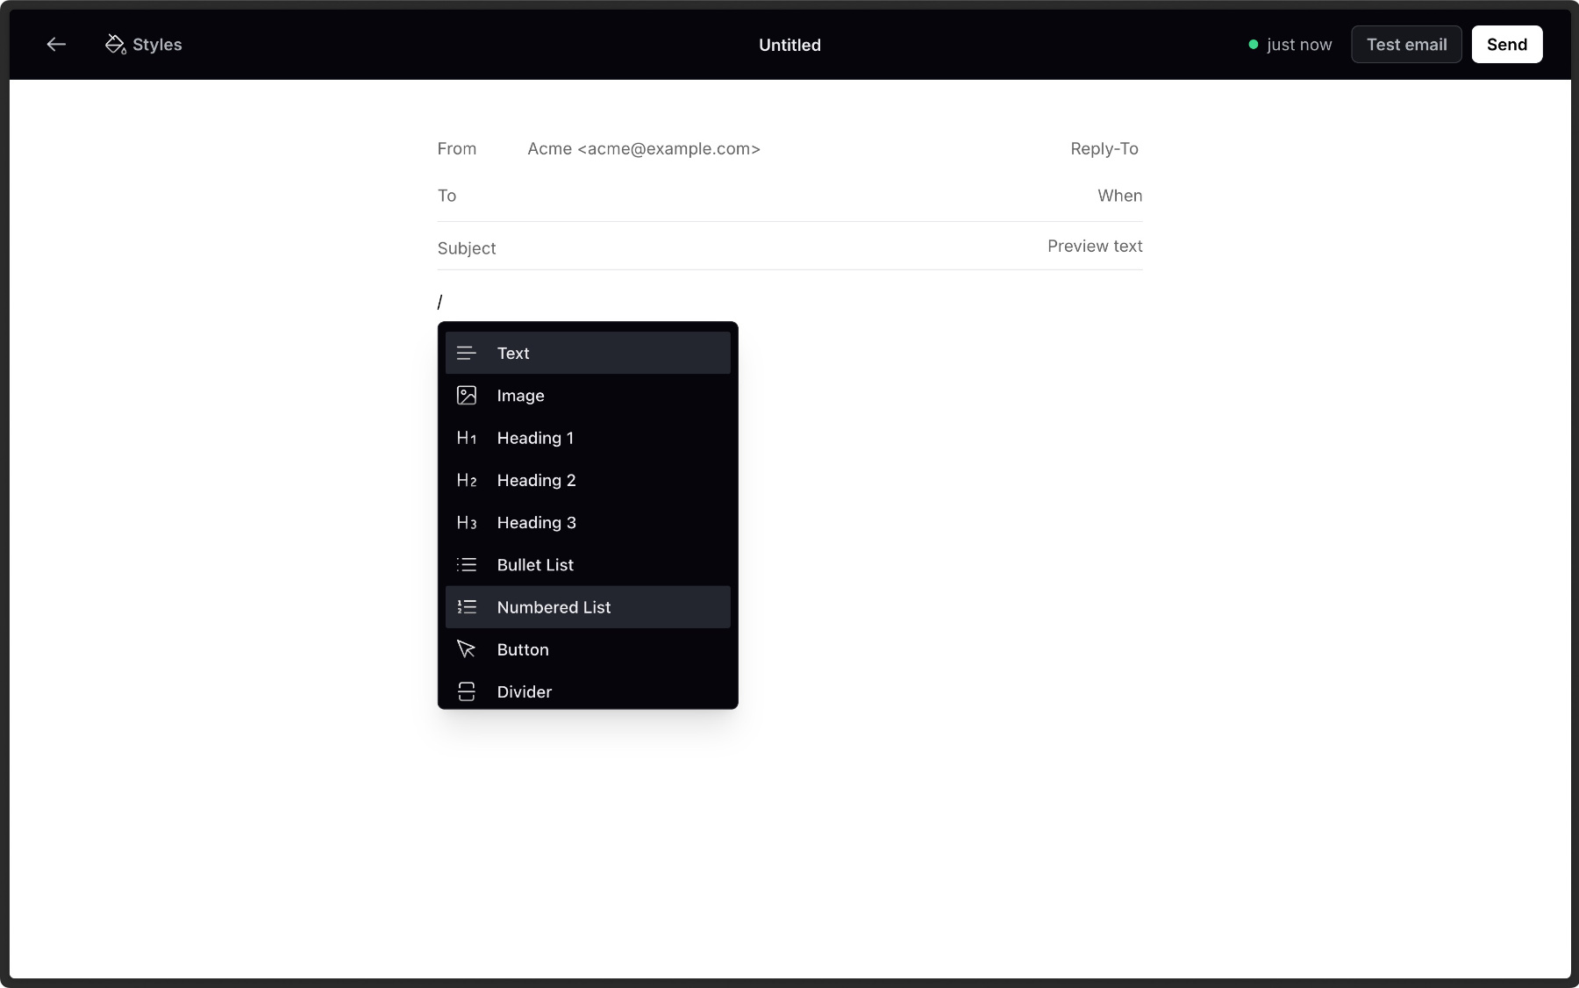Click the Test email button
This screenshot has height=988, width=1579.
click(1406, 45)
